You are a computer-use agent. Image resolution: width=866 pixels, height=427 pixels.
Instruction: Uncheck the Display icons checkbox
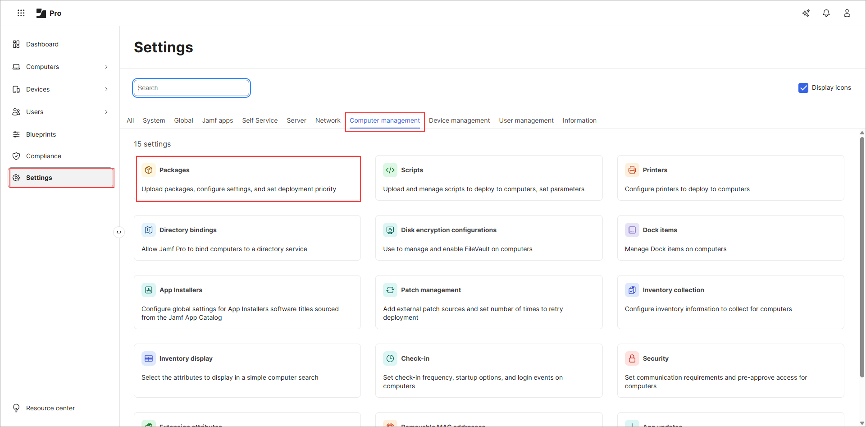(x=803, y=88)
